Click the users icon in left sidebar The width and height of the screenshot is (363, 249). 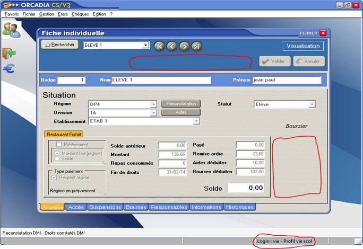pyautogui.click(x=11, y=30)
